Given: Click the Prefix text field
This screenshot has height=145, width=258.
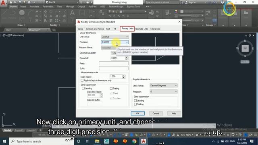Looking at the screenshot, I should pyautogui.click(x=114, y=63).
